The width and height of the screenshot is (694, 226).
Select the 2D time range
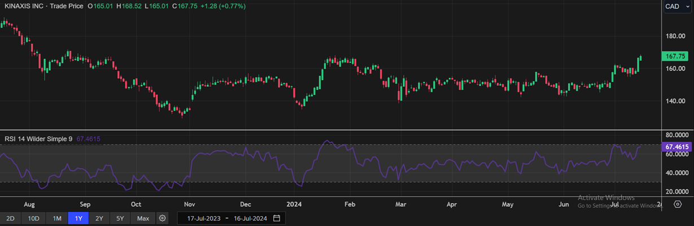point(10,218)
